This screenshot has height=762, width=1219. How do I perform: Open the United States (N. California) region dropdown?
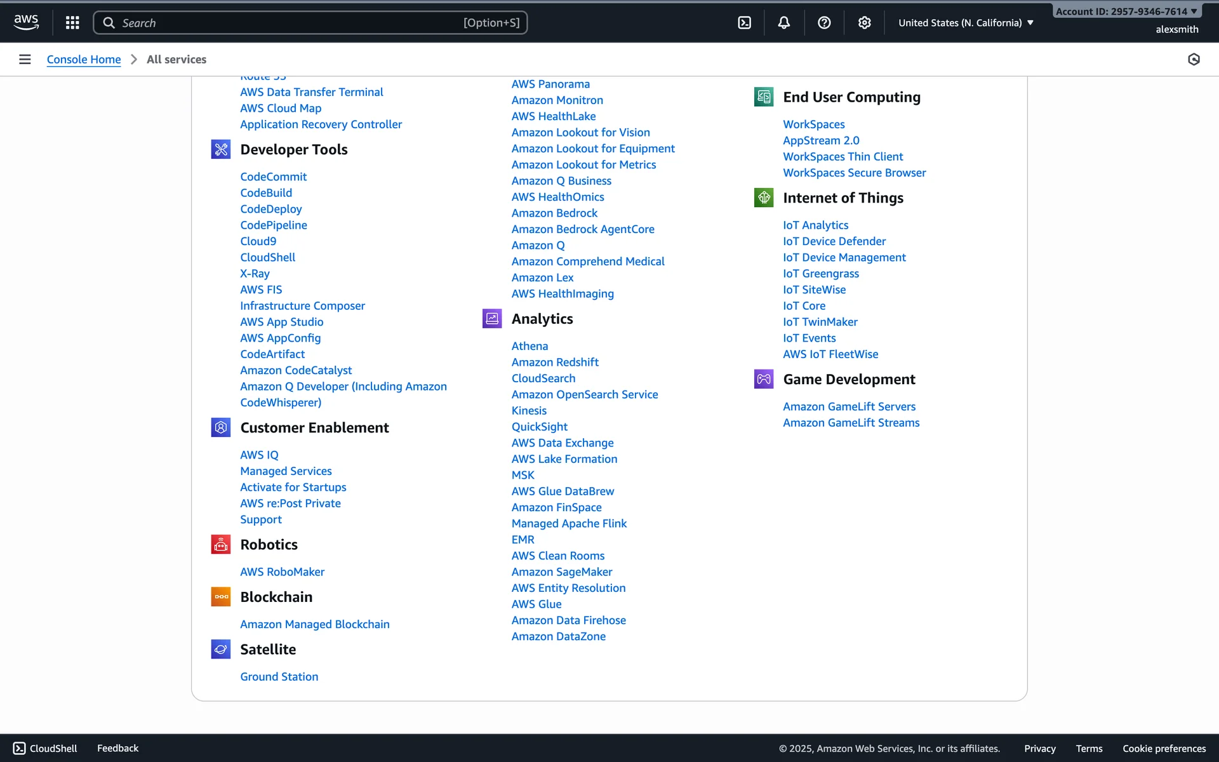(x=966, y=23)
